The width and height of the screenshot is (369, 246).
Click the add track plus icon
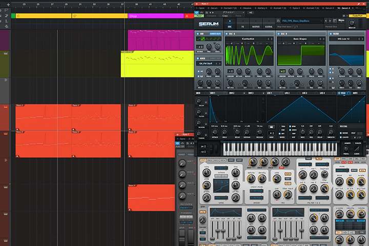[x=8, y=5]
